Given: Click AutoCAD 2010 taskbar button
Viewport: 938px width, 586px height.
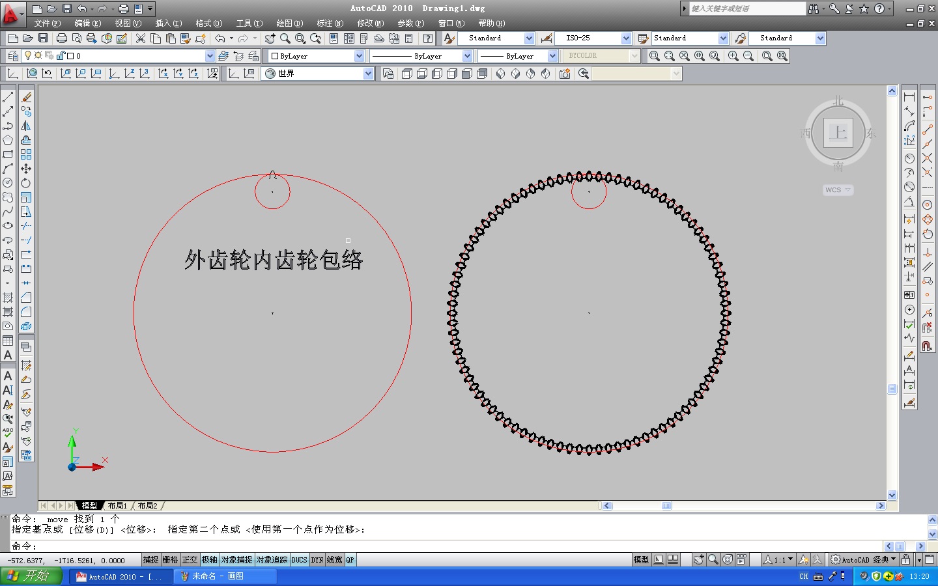Looking at the screenshot, I should point(121,576).
